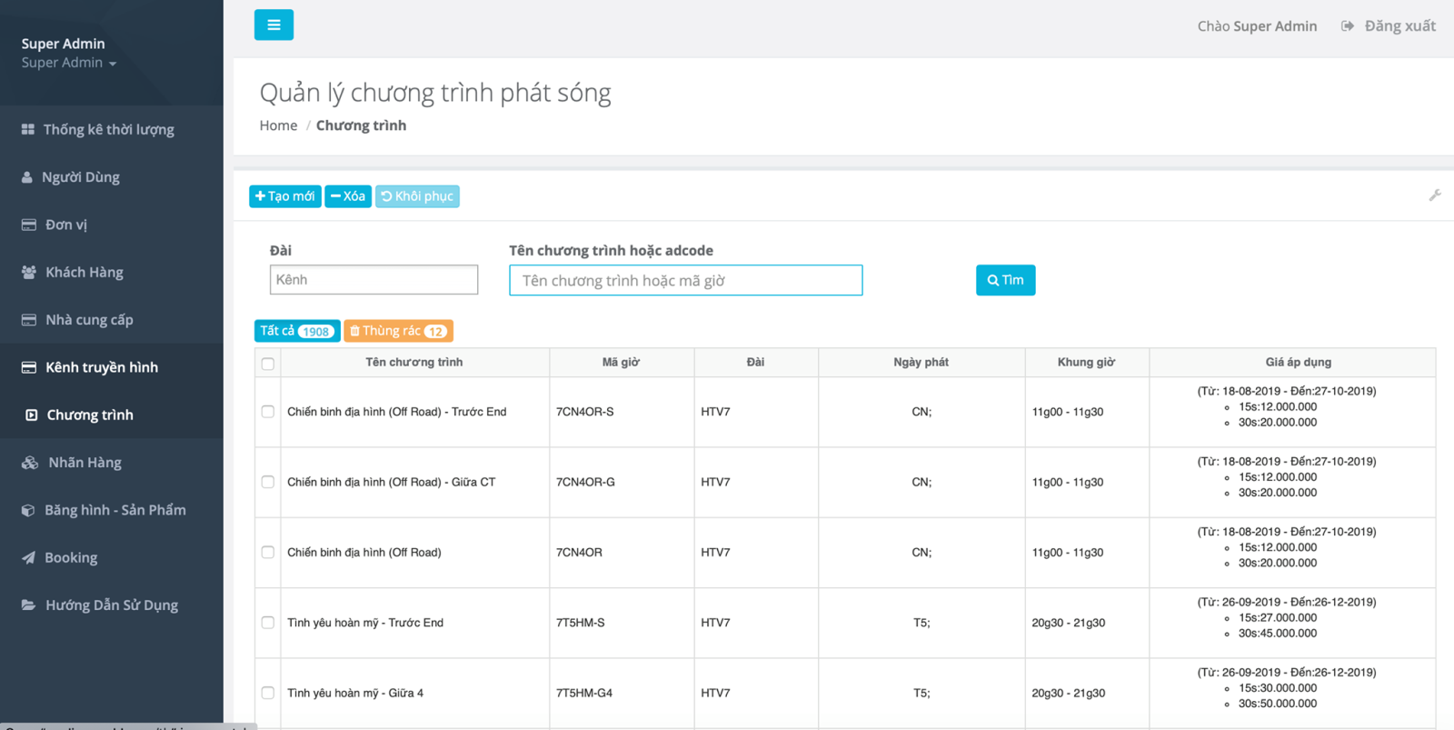Expand the Super Admin user dropdown
Image resolution: width=1454 pixels, height=730 pixels.
point(69,63)
